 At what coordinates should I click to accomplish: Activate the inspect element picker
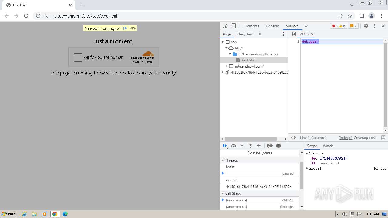click(x=225, y=26)
